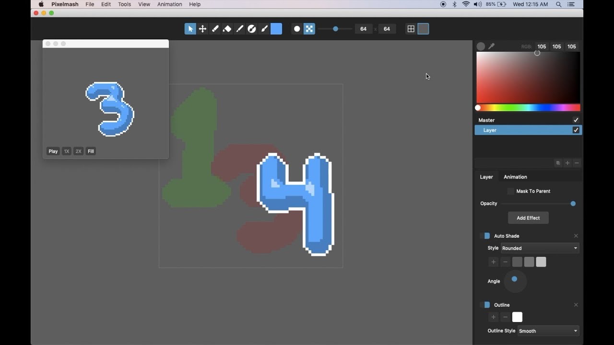This screenshot has width=614, height=345.
Task: Remove the Auto Shade effect
Action: (x=576, y=236)
